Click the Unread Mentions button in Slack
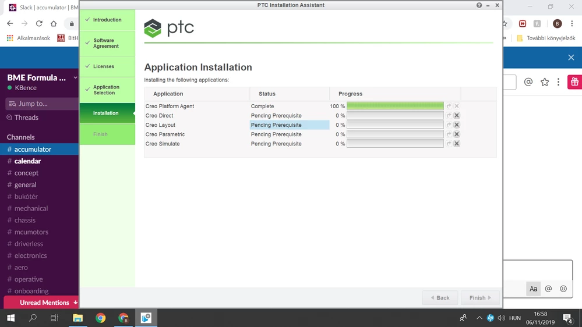This screenshot has height=327, width=582. click(41, 303)
